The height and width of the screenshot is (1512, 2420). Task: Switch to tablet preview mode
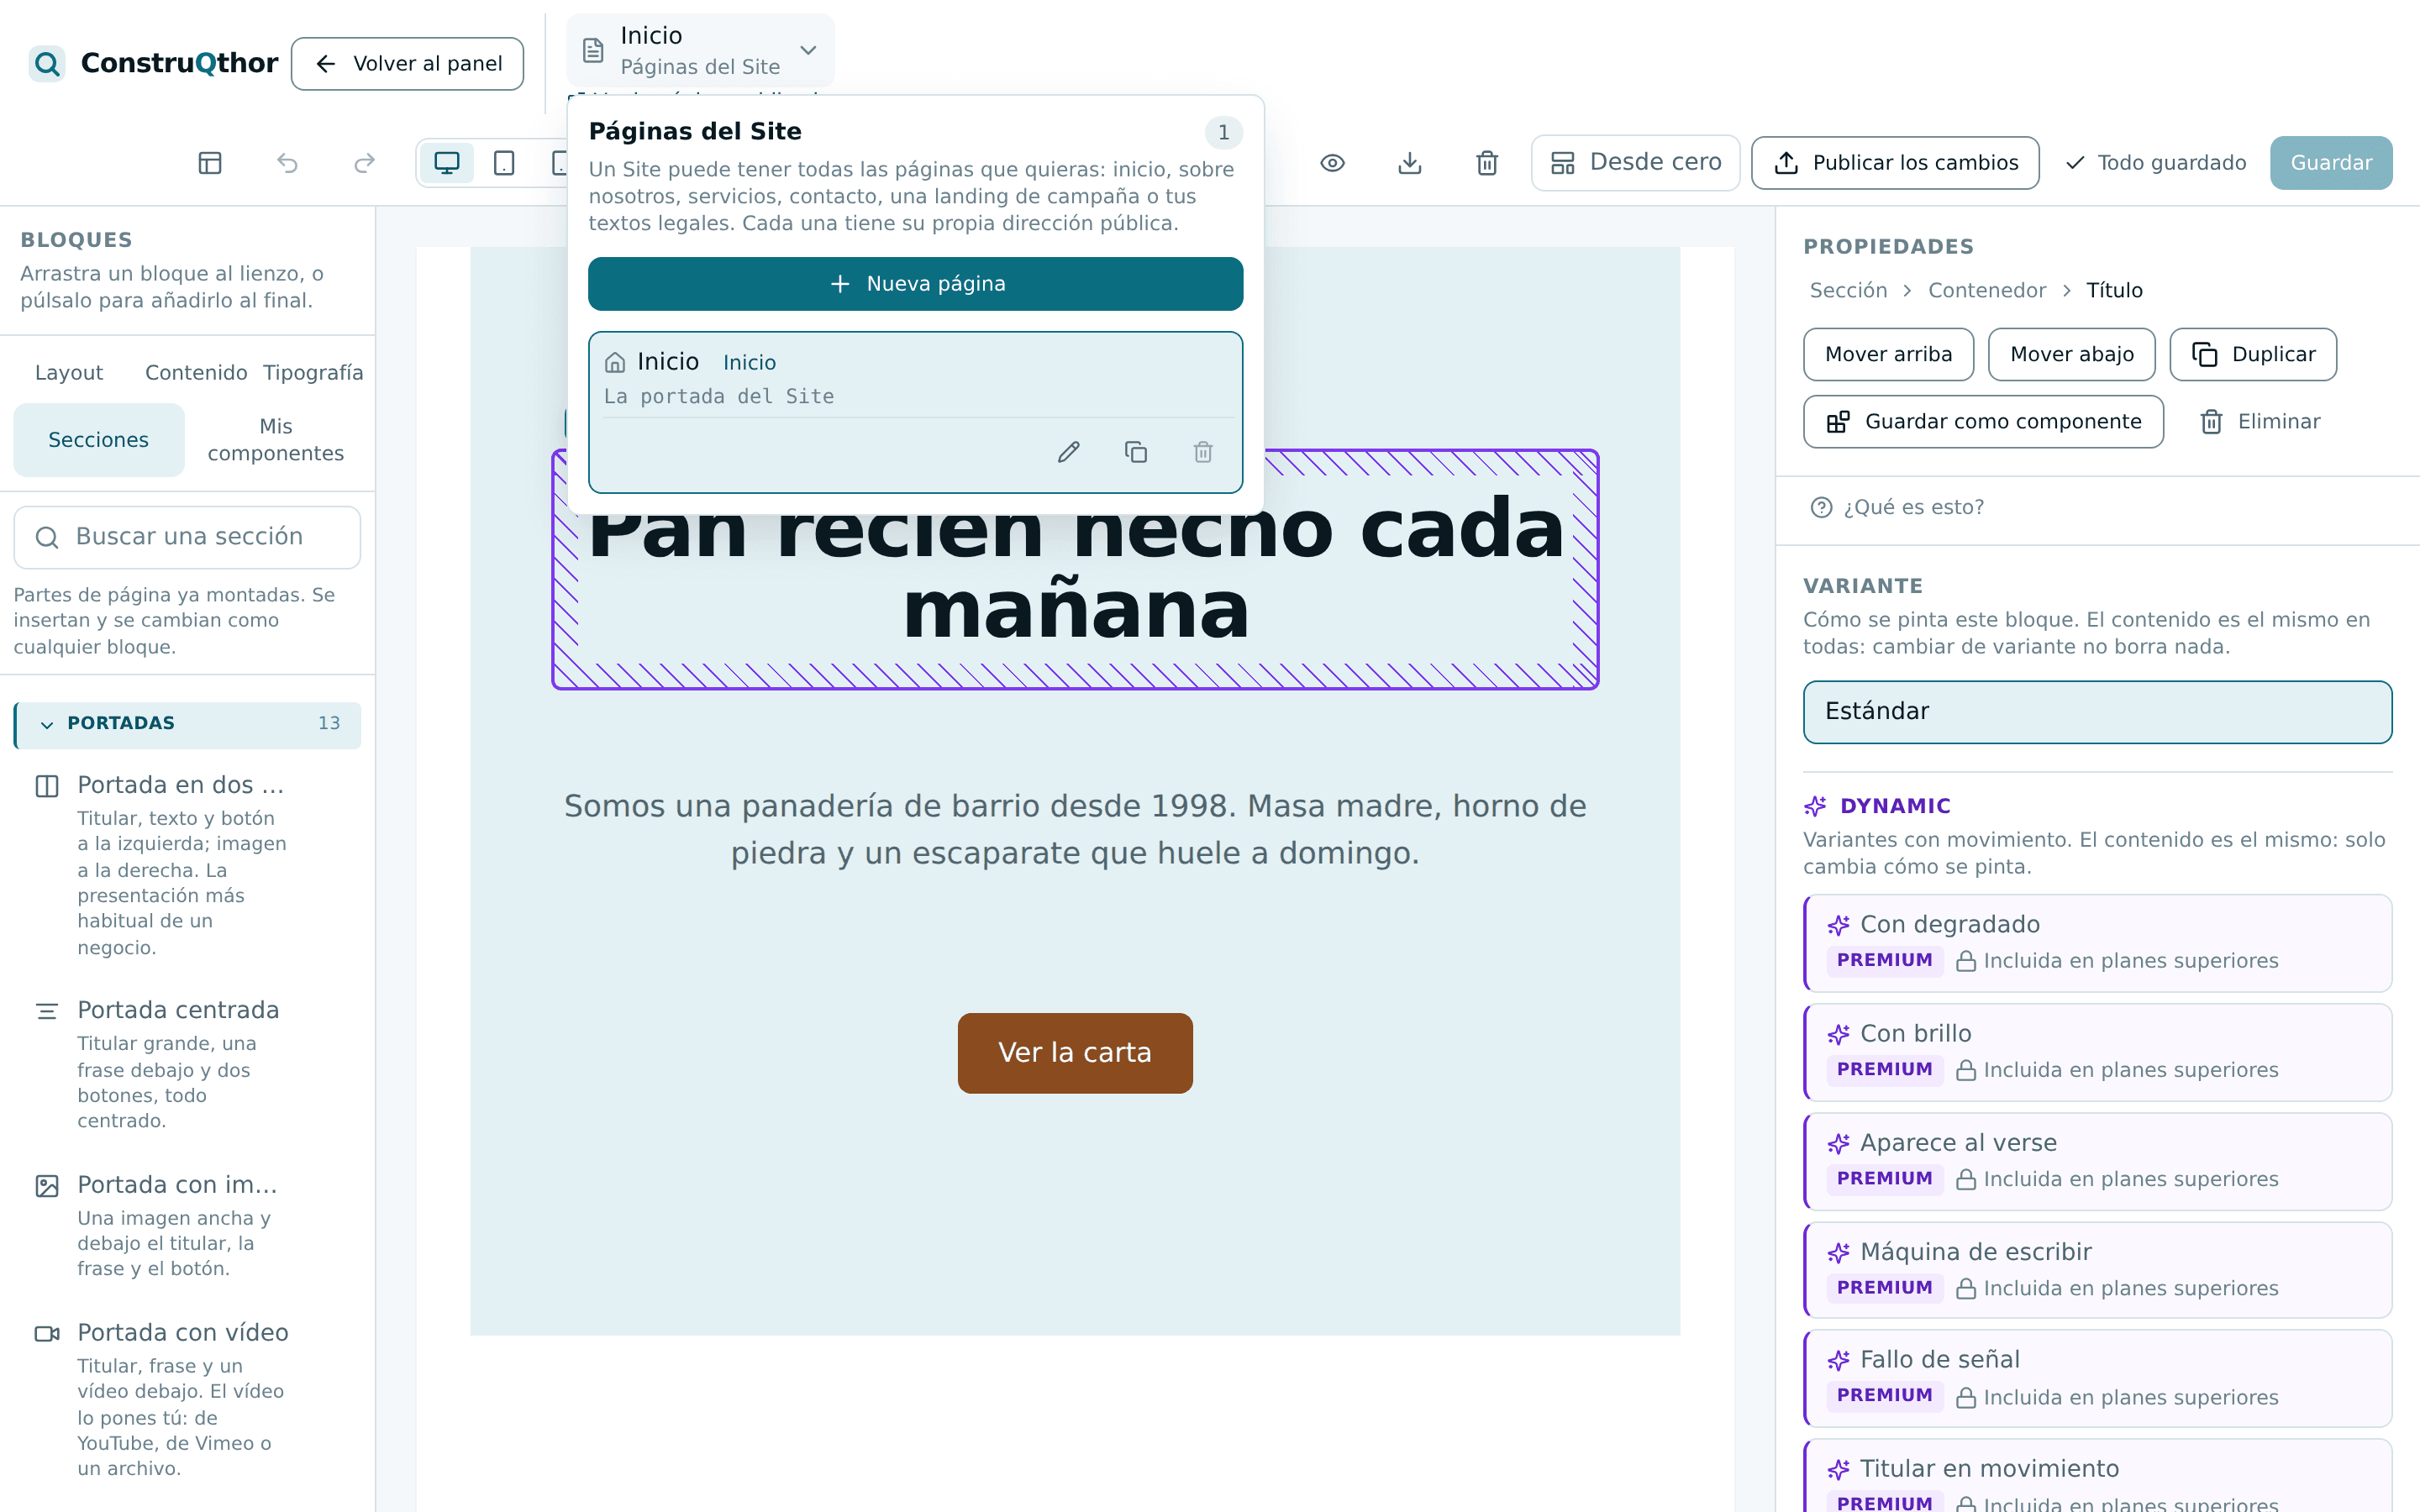504,163
